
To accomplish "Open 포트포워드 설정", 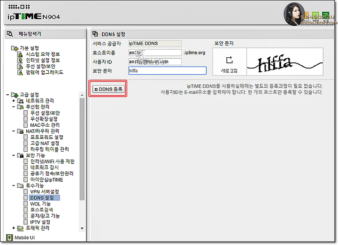I will tap(47, 137).
